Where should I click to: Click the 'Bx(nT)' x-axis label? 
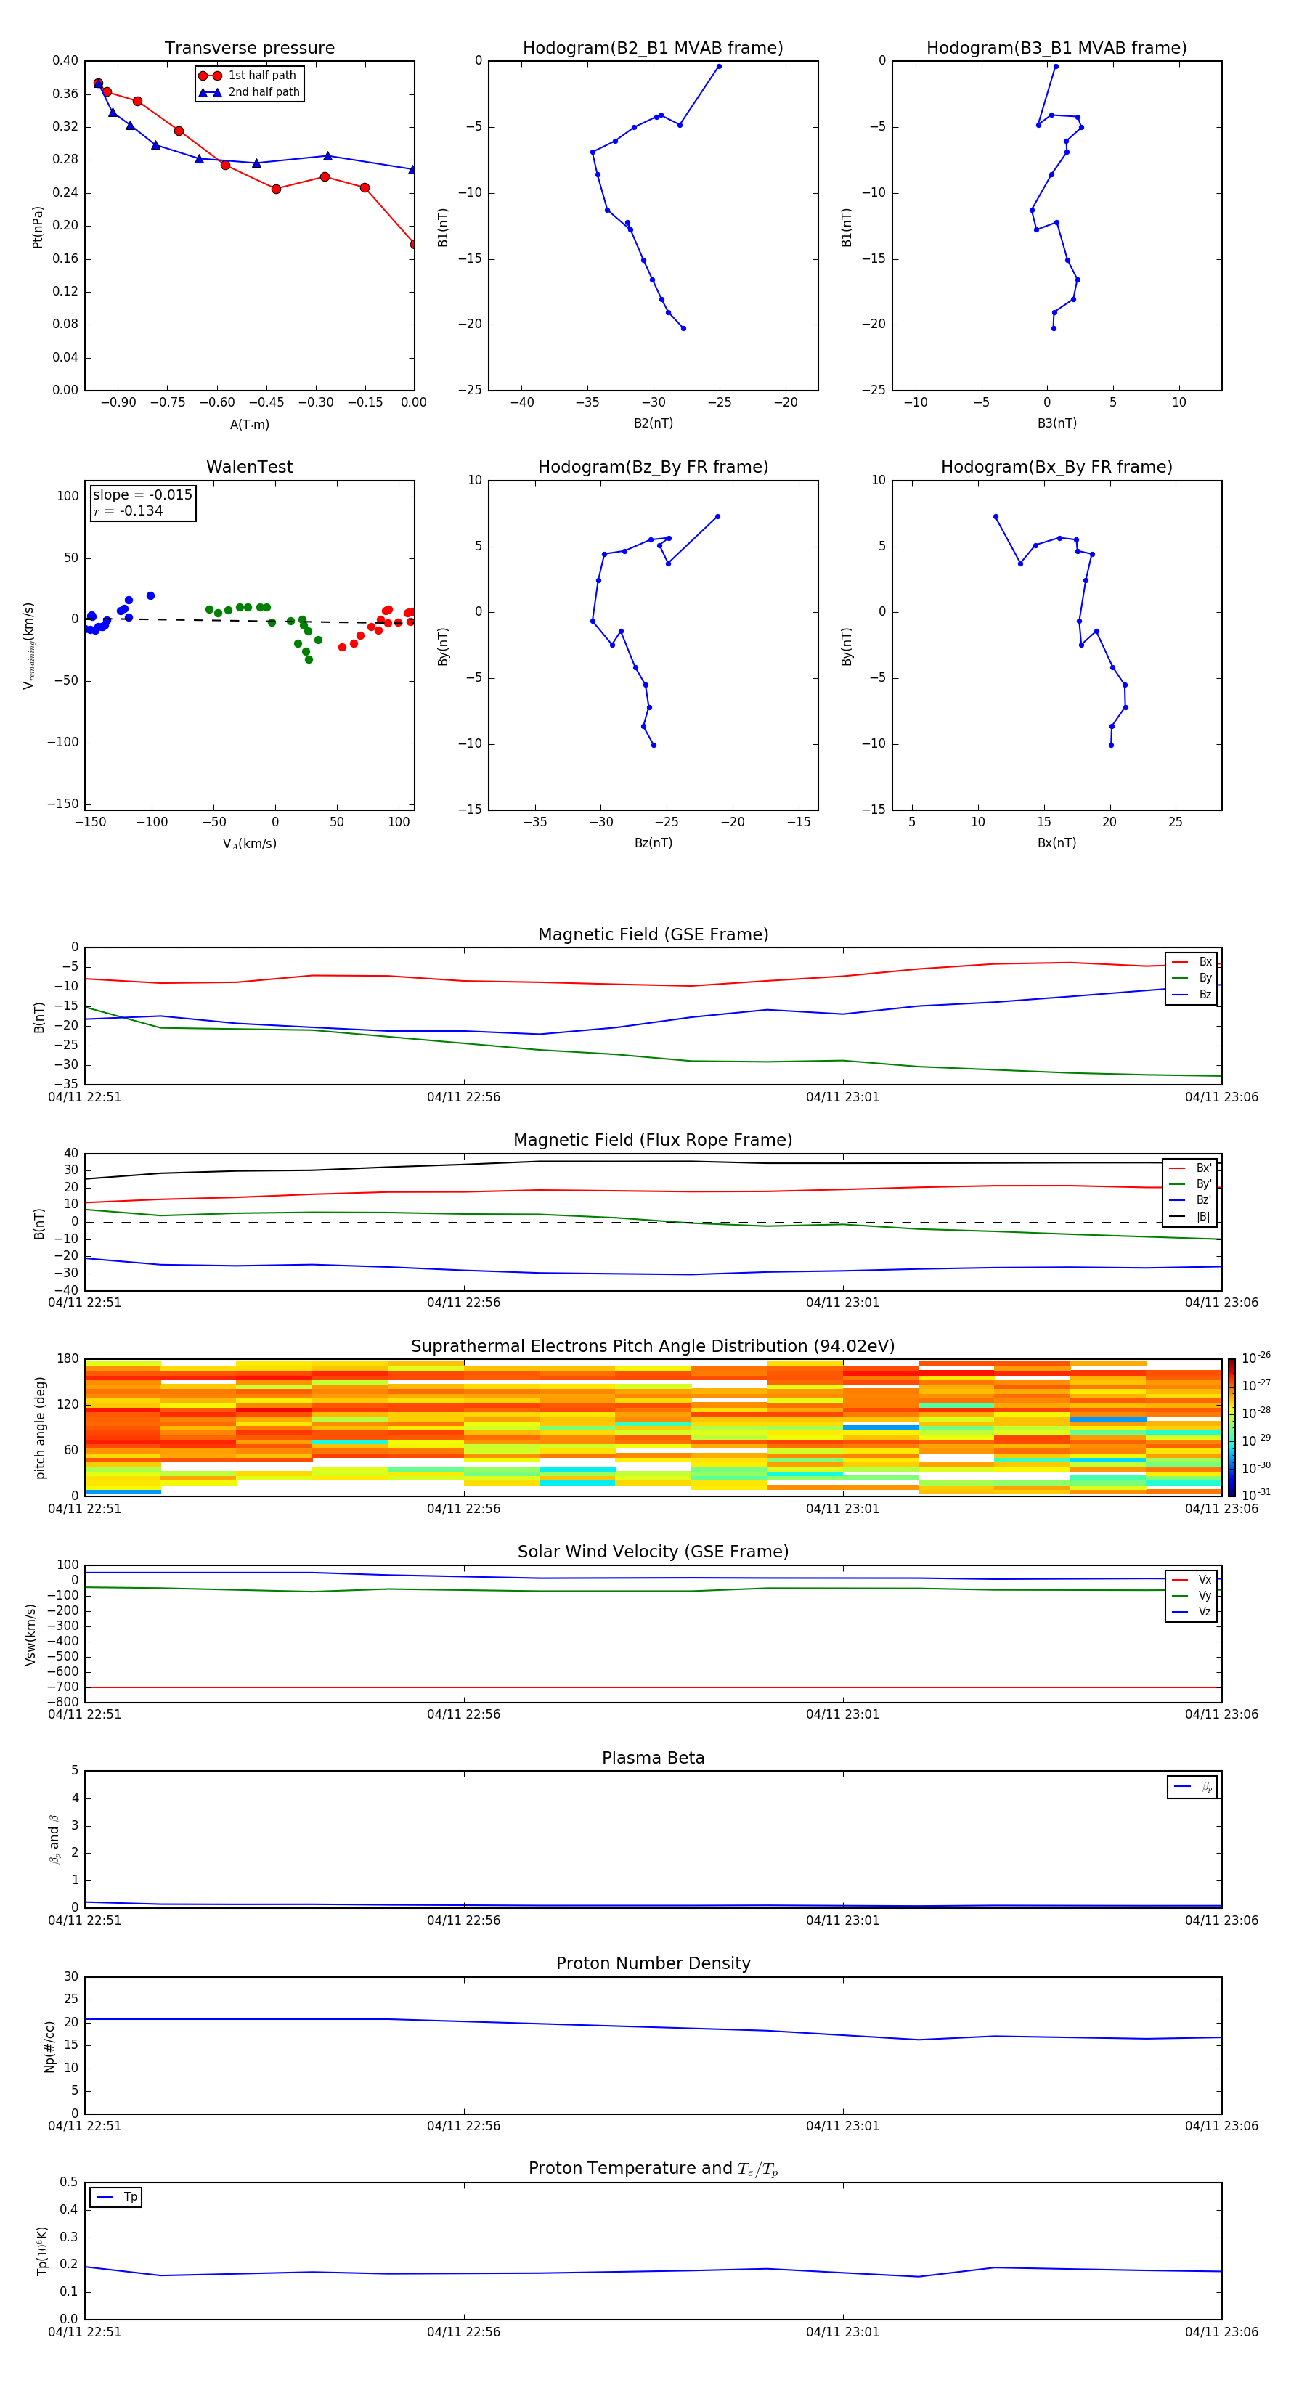(x=1056, y=843)
